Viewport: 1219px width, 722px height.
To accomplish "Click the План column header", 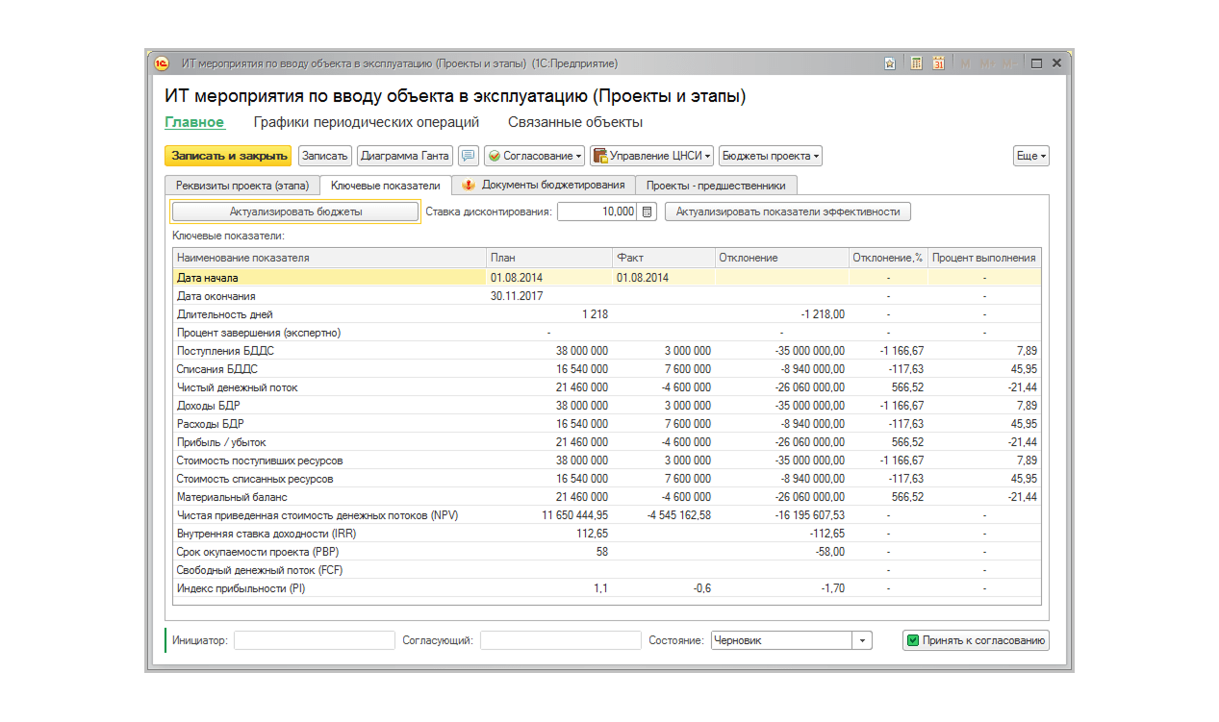I will tap(549, 258).
